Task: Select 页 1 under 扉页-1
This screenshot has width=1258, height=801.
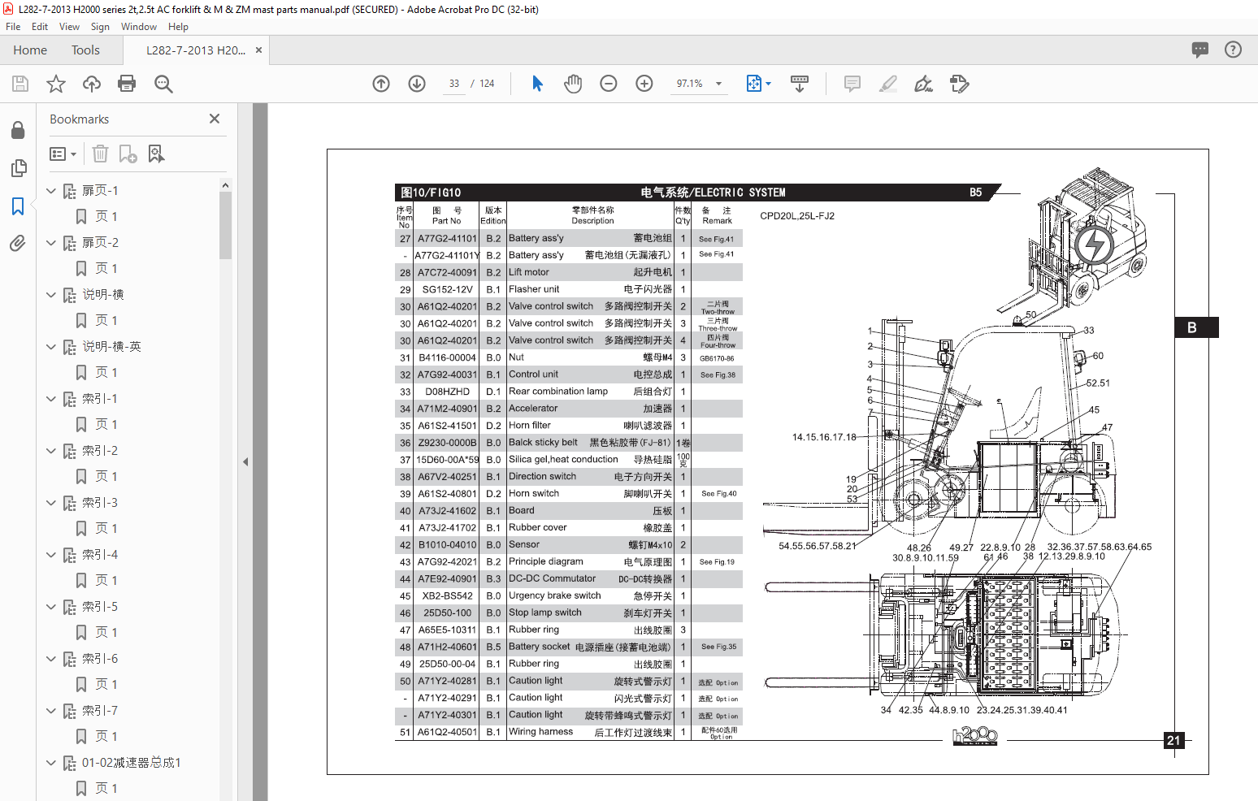Action: coord(106,217)
